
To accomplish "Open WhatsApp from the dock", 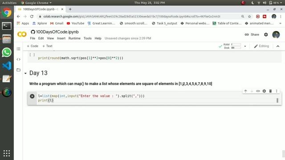I will tap(7, 52).
